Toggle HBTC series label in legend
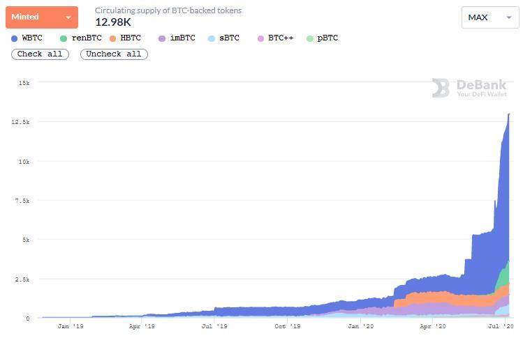 (x=131, y=38)
